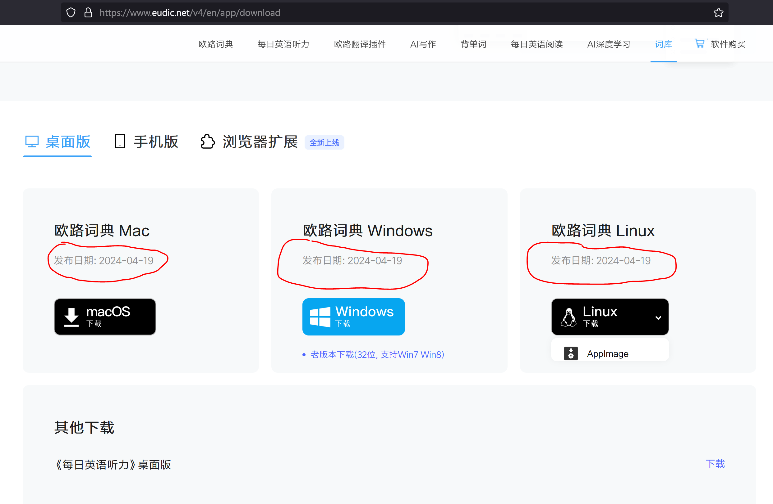Open the 欧路词典 navigation item
The width and height of the screenshot is (773, 504).
216,44
